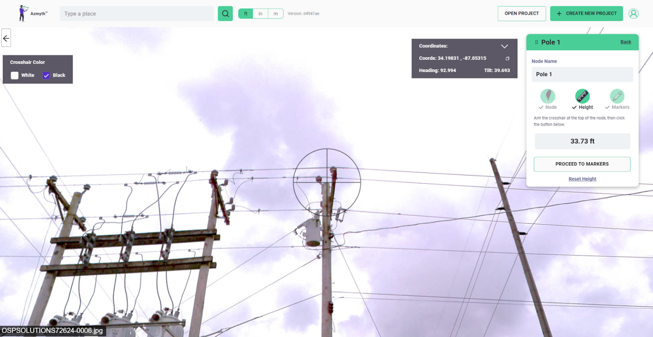Collapse the Coordinates panel
The height and width of the screenshot is (337, 653).
[504, 46]
